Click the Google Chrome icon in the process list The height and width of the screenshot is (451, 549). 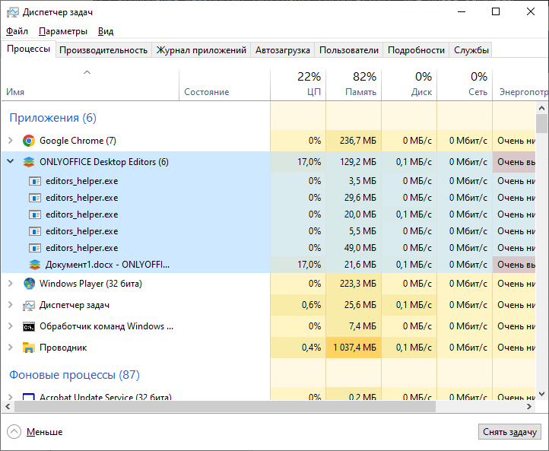29,141
